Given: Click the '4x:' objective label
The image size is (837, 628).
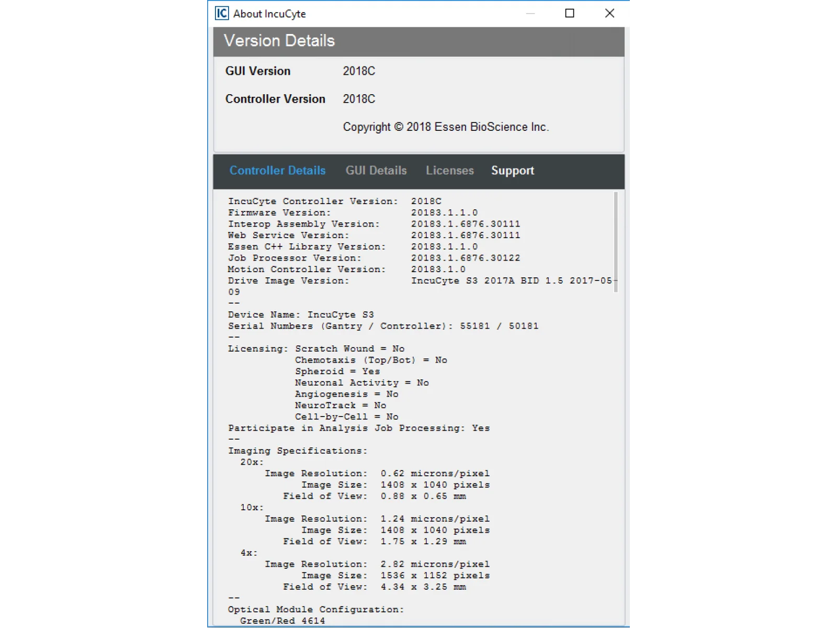Looking at the screenshot, I should [249, 553].
